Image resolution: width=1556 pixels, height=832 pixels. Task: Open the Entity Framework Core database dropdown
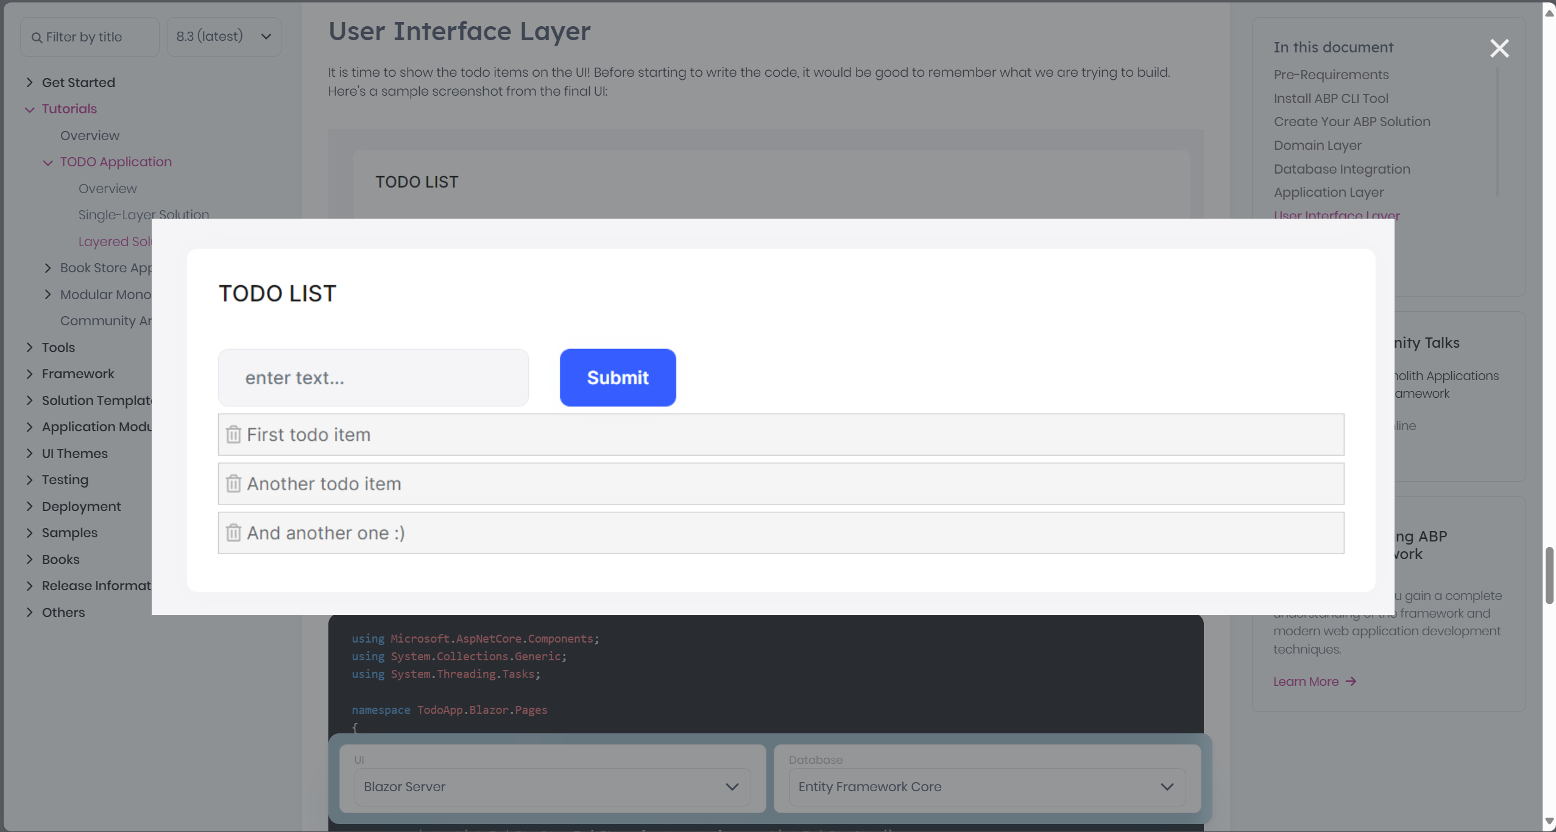coord(986,786)
